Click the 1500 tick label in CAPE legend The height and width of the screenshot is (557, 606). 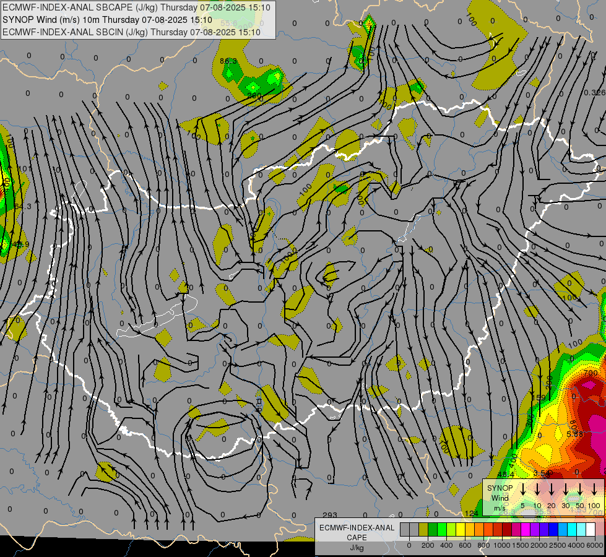(521, 545)
